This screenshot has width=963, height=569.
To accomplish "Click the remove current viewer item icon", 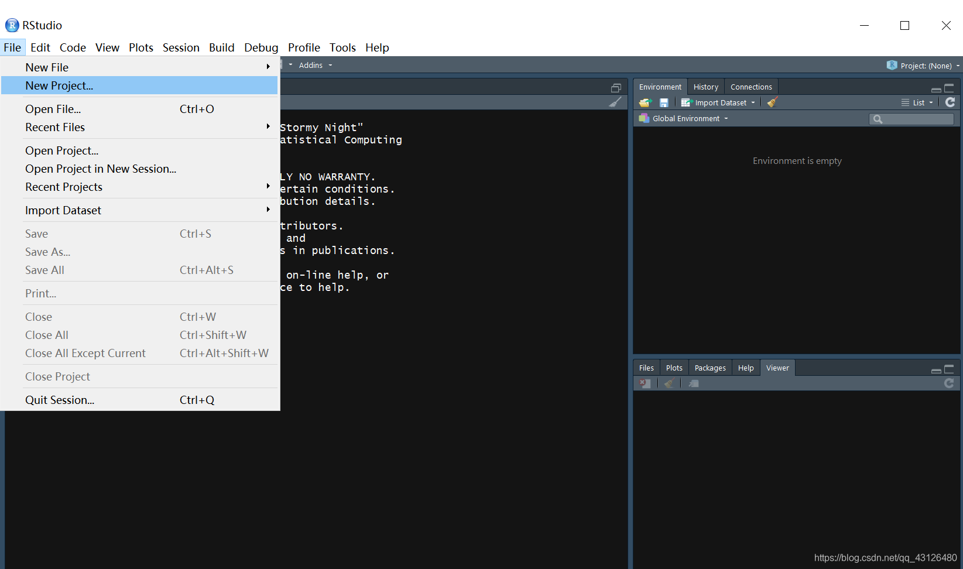I will pyautogui.click(x=645, y=383).
